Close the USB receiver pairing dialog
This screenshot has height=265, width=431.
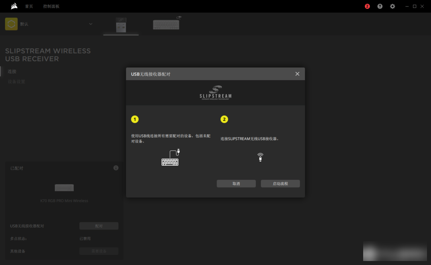tap(297, 74)
